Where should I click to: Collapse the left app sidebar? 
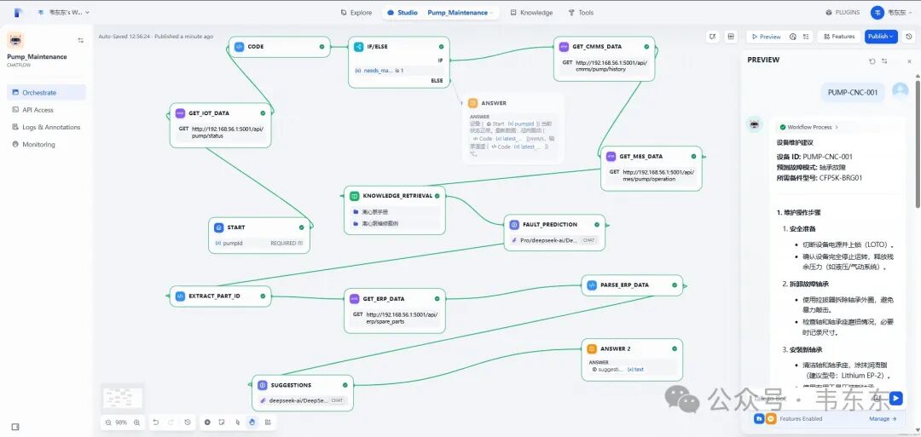point(80,41)
